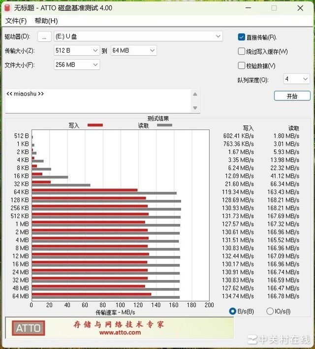Enable 绕过写入缓存(W) checkbox
The image size is (315, 349).
(x=241, y=51)
